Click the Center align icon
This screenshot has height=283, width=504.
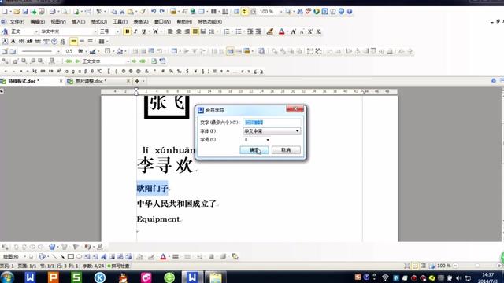click(x=179, y=31)
